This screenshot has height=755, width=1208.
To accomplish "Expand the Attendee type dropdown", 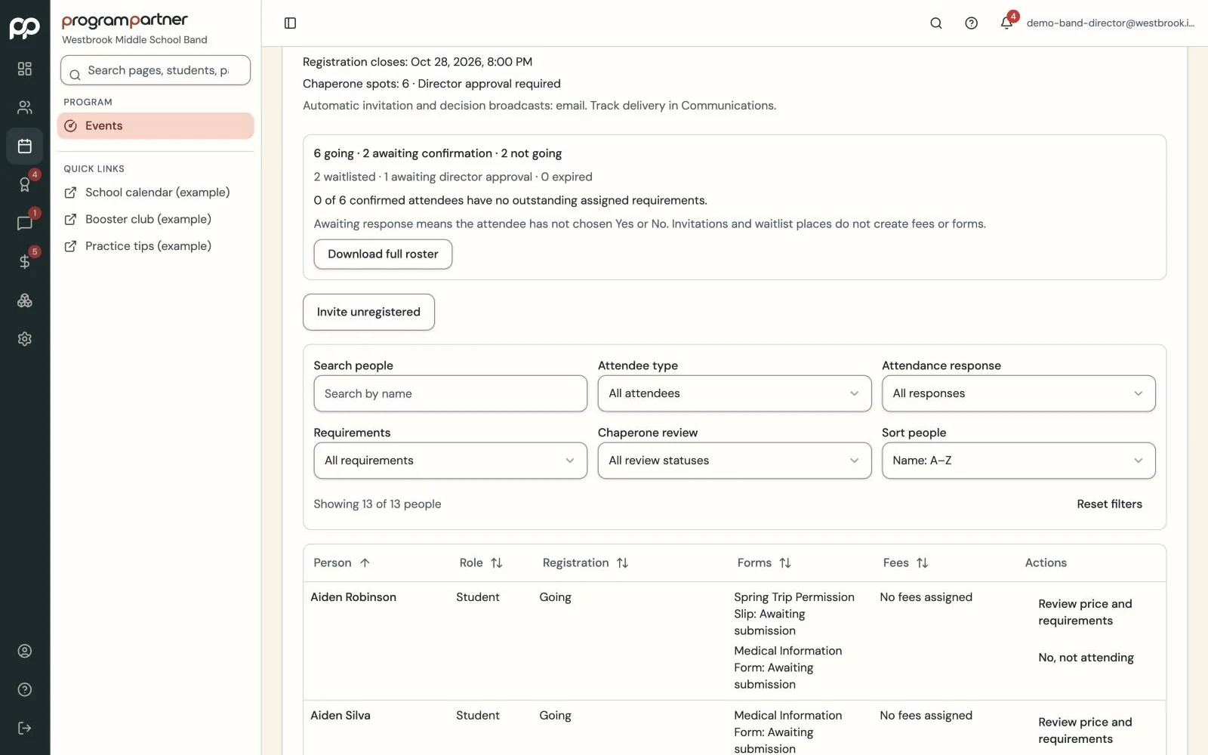I will [735, 393].
